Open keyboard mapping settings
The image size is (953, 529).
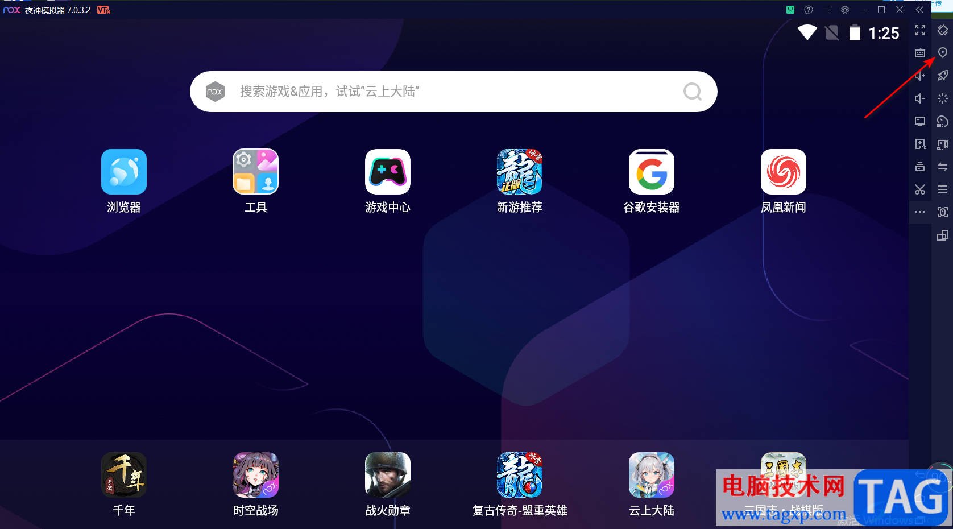(920, 53)
